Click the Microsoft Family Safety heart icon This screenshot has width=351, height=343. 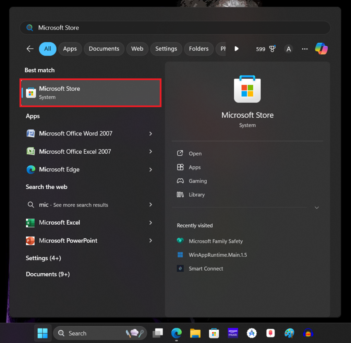[x=180, y=241]
